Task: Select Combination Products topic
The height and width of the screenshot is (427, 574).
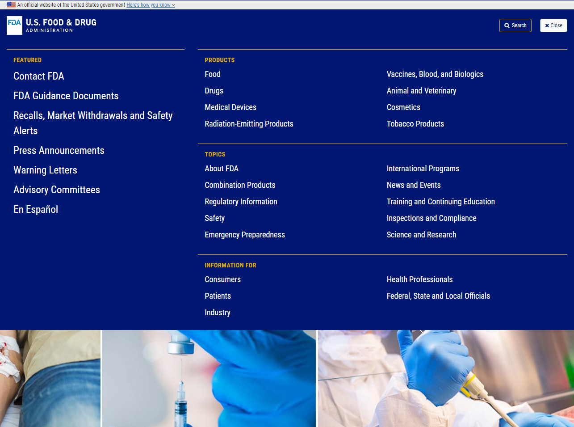Action: pos(240,185)
